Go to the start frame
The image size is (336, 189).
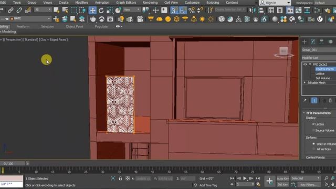click(x=232, y=178)
